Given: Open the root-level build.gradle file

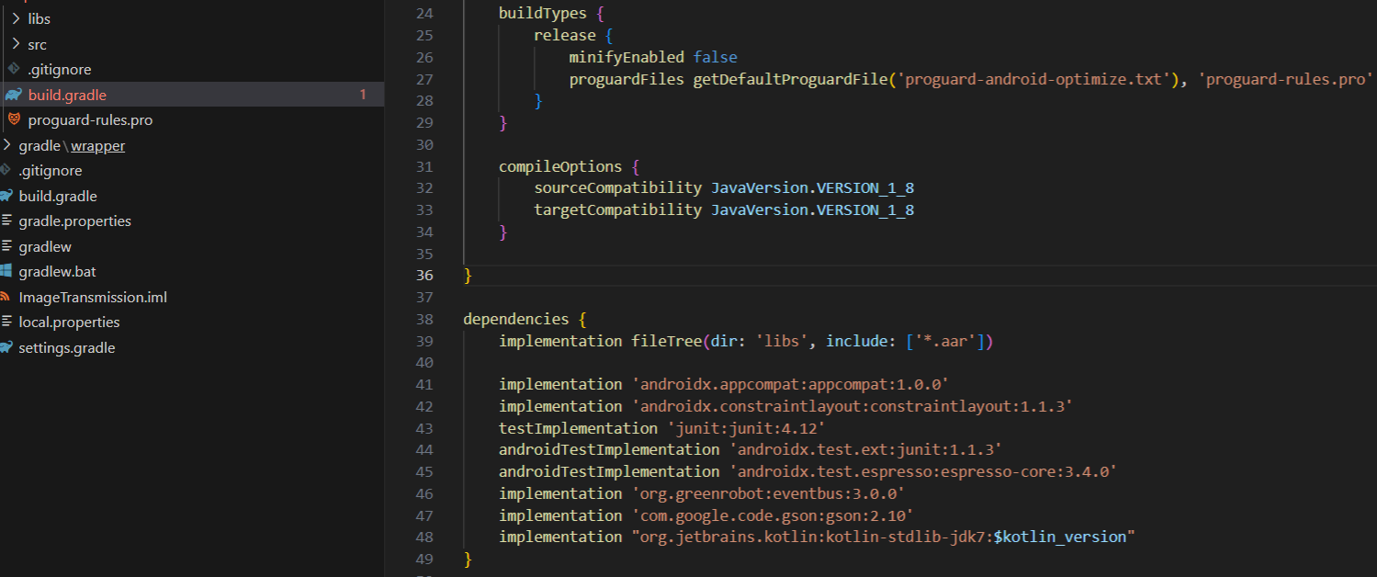Looking at the screenshot, I should coord(58,196).
